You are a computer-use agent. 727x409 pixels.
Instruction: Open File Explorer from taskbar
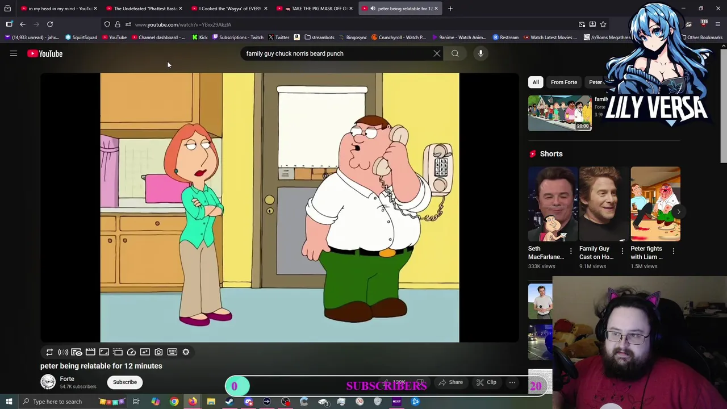(211, 402)
